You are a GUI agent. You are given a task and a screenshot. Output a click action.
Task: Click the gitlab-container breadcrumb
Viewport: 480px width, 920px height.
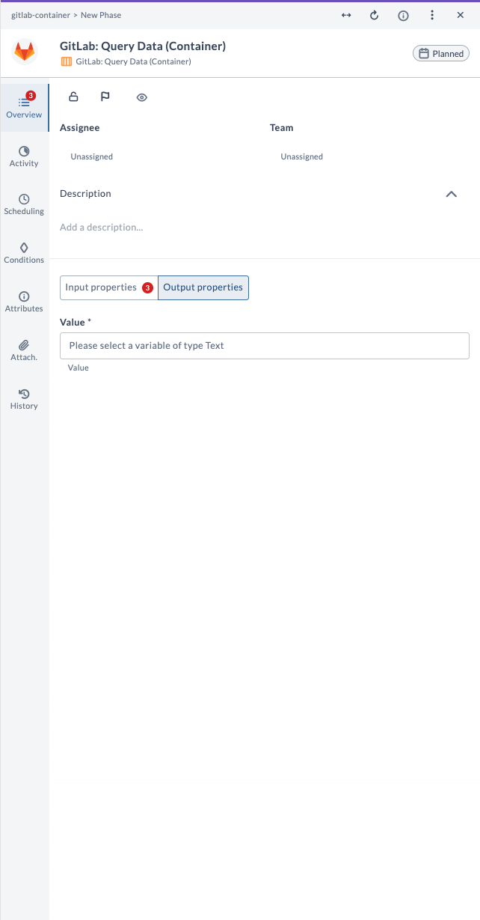point(40,15)
